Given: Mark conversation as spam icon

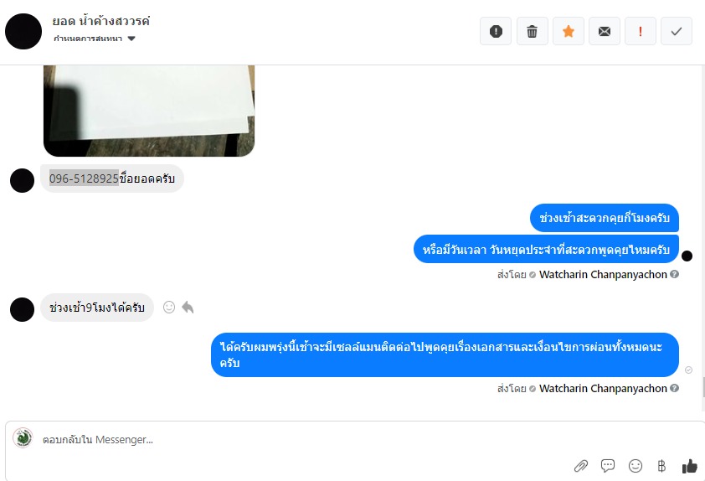Looking at the screenshot, I should [496, 31].
